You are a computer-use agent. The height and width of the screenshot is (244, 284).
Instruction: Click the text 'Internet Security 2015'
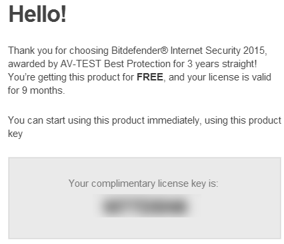pos(217,51)
